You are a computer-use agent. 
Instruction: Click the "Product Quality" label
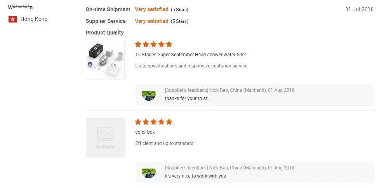coord(105,33)
